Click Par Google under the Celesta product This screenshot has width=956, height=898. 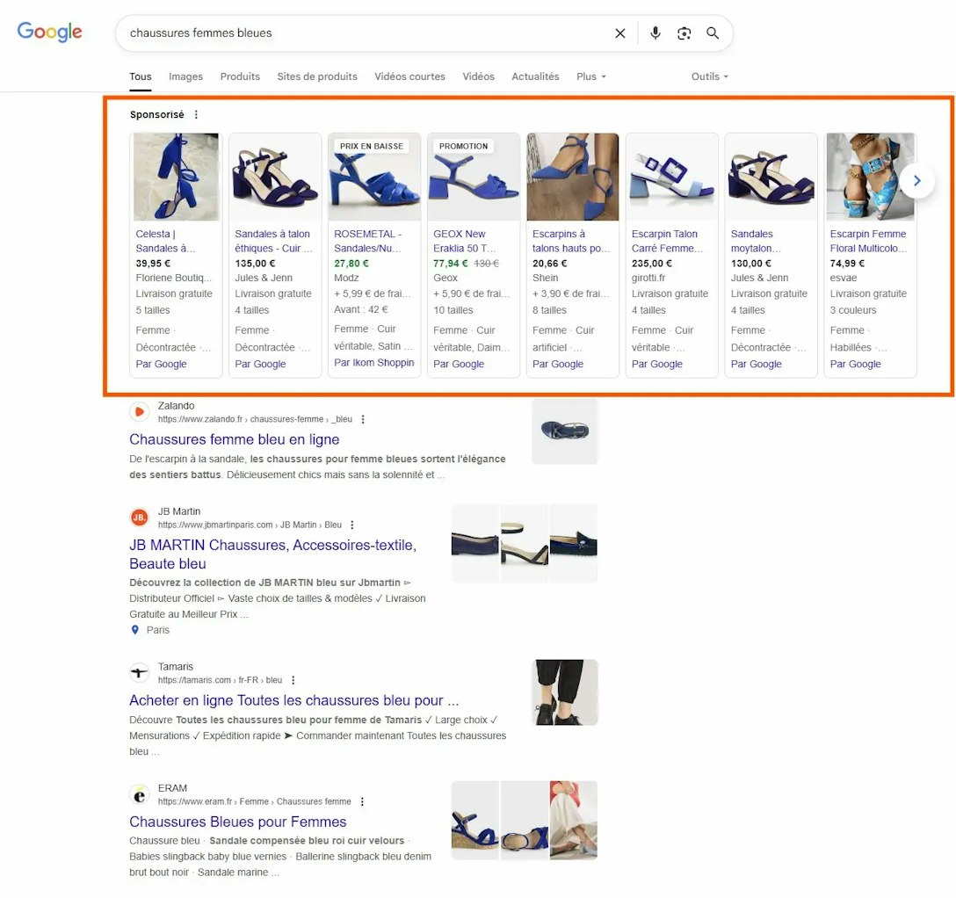point(161,364)
